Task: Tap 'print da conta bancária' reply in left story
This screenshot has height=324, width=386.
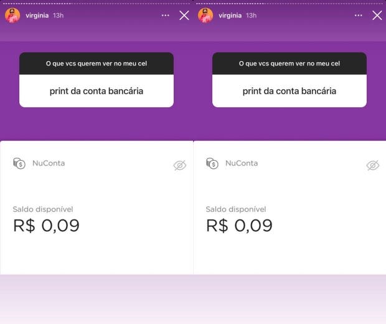Action: pos(96,91)
